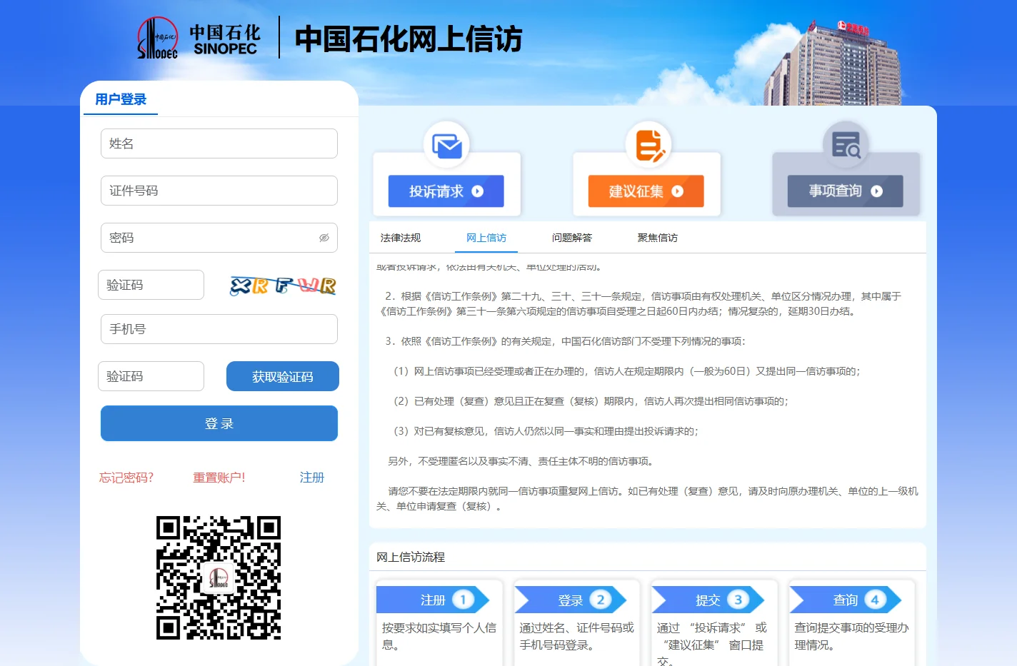Focus the 证件号码 ID number field

coord(219,191)
